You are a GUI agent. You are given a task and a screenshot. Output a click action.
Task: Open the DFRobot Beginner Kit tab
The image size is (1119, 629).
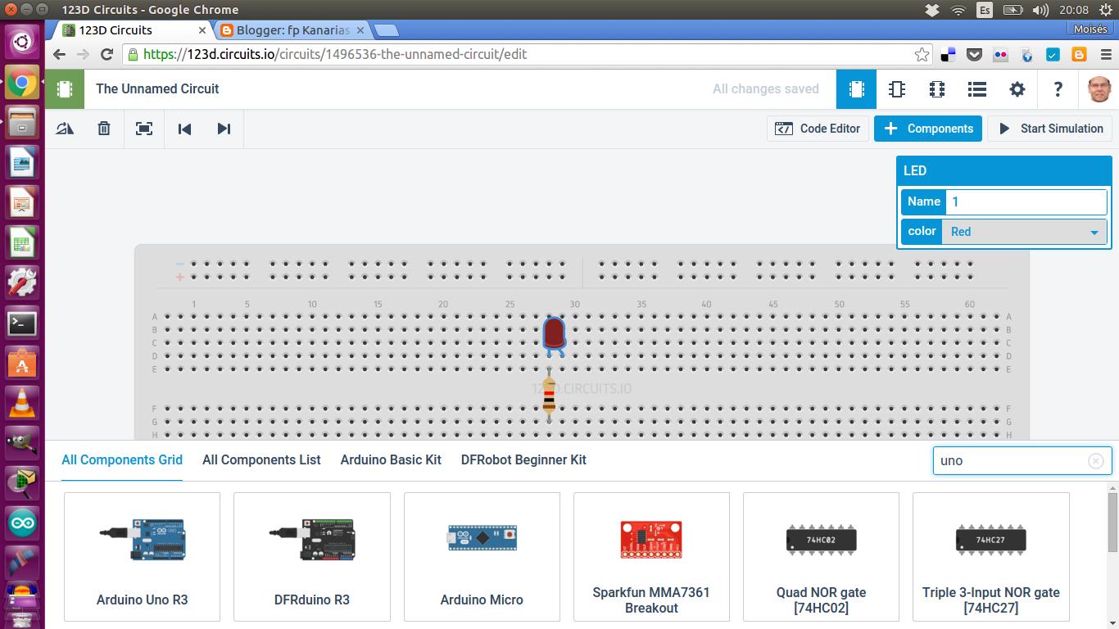pos(523,459)
